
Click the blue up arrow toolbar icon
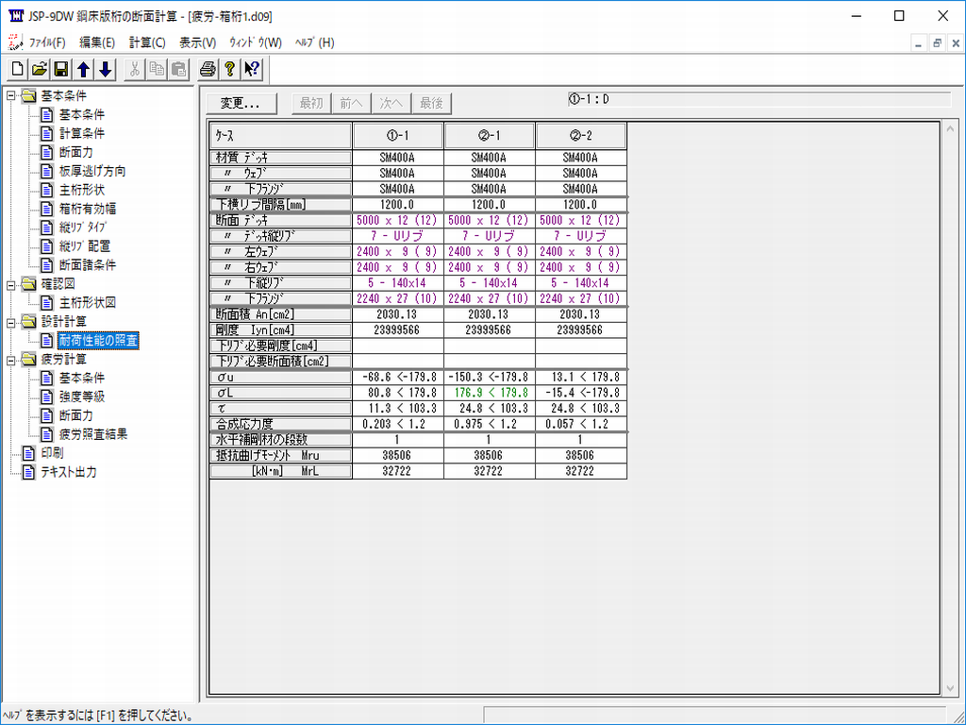click(83, 69)
